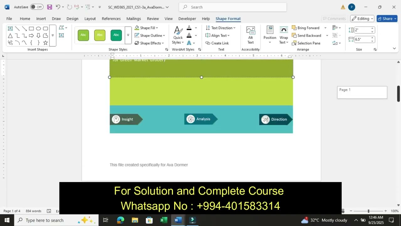Toggle the AutoSave switch

(x=37, y=7)
